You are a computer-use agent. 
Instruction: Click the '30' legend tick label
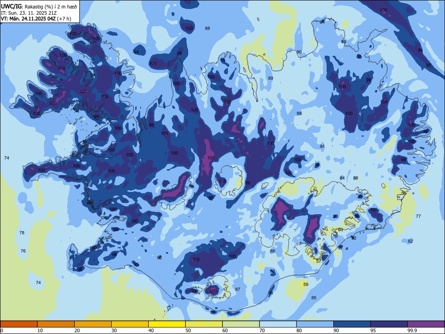point(114,330)
